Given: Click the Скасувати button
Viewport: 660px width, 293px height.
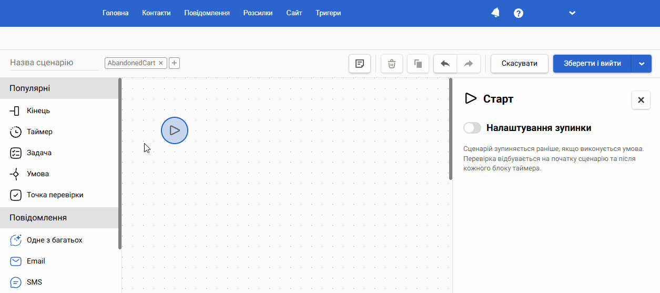Looking at the screenshot, I should pyautogui.click(x=520, y=64).
